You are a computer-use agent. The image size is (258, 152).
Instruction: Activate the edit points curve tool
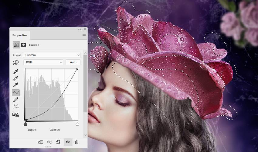[16, 93]
